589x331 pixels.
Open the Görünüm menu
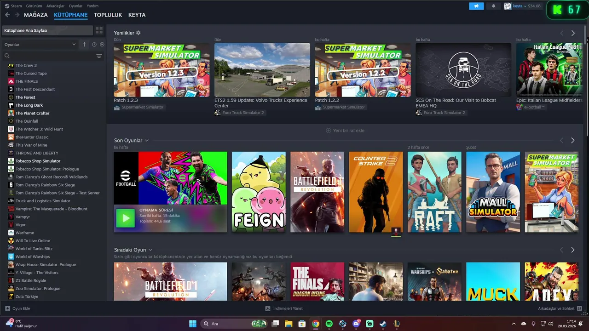click(x=34, y=6)
